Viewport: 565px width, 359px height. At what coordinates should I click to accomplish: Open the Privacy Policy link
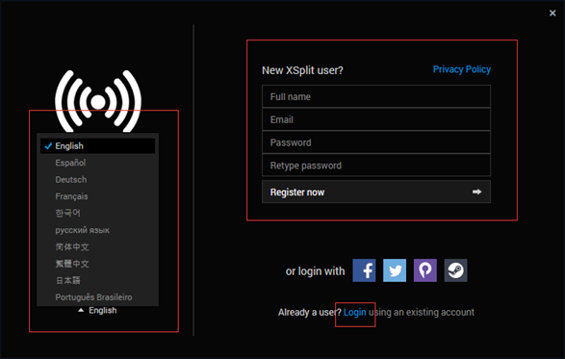(462, 69)
